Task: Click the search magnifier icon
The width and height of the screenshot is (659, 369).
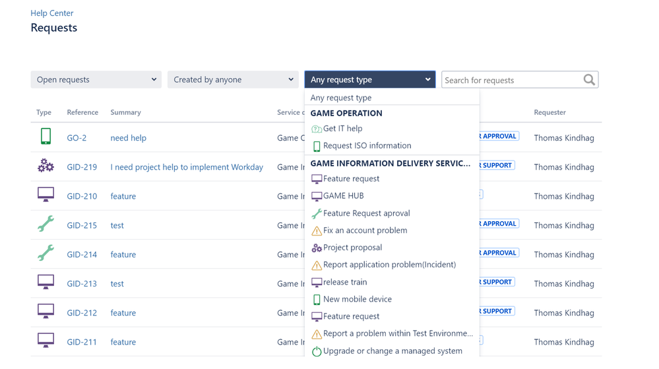Action: 589,79
